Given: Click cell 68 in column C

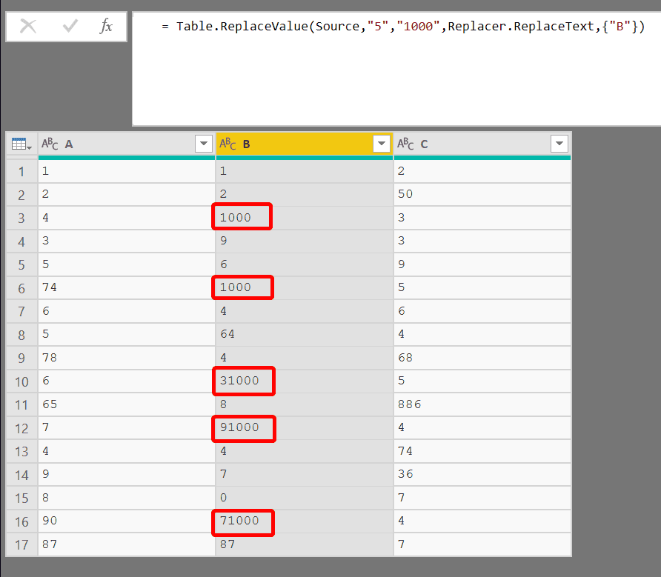Looking at the screenshot, I should [x=482, y=358].
